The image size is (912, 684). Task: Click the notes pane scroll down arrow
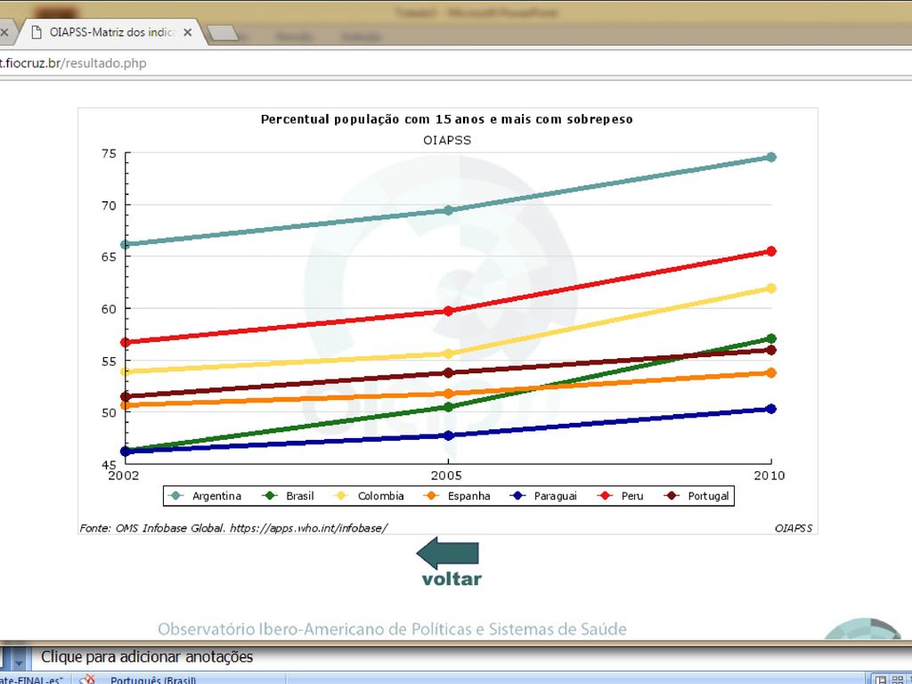19,663
